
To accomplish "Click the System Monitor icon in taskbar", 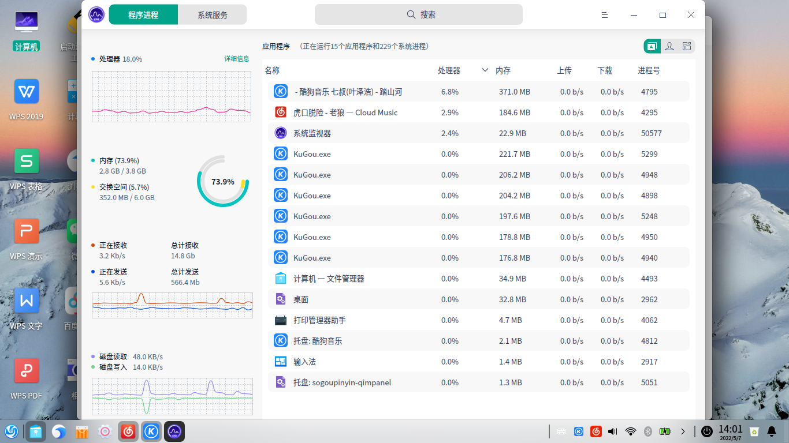I will point(174,431).
